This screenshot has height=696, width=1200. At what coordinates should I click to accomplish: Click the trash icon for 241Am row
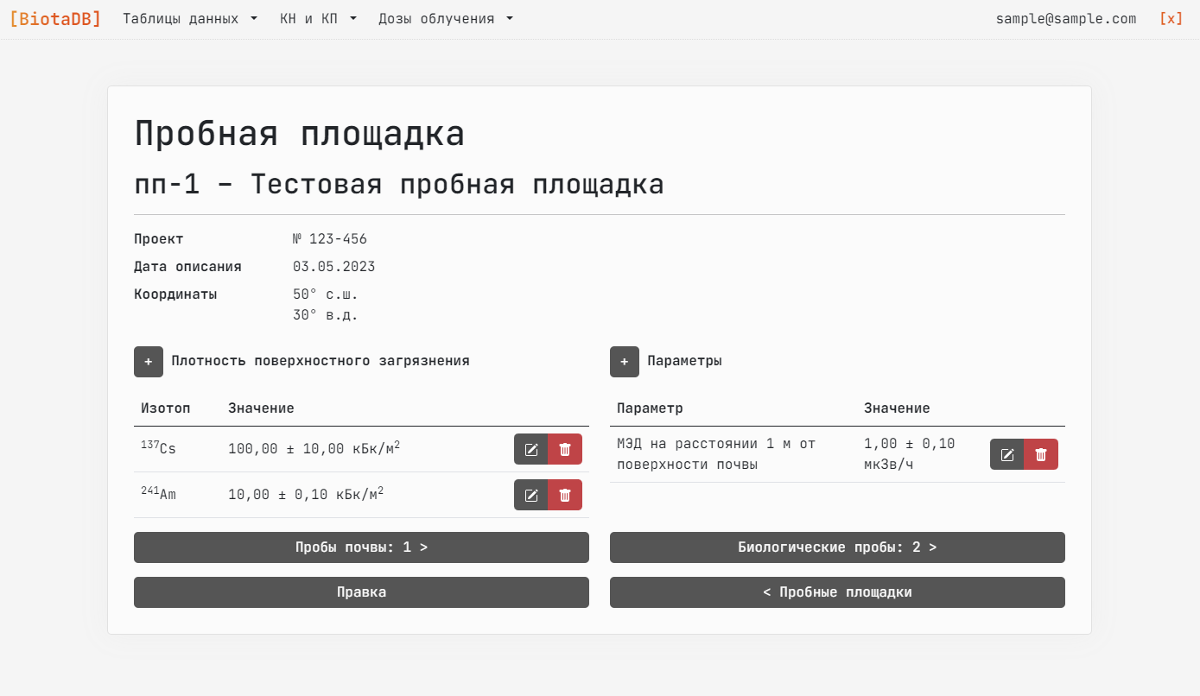(565, 495)
